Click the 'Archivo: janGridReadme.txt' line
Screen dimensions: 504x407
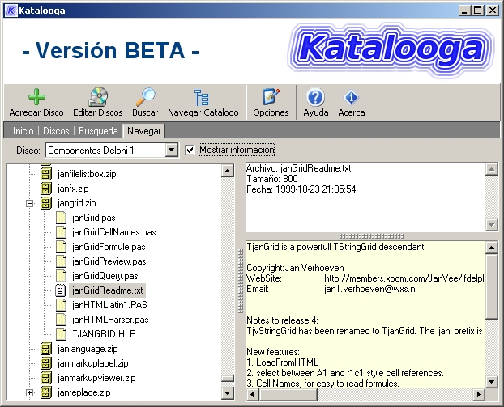pos(299,168)
